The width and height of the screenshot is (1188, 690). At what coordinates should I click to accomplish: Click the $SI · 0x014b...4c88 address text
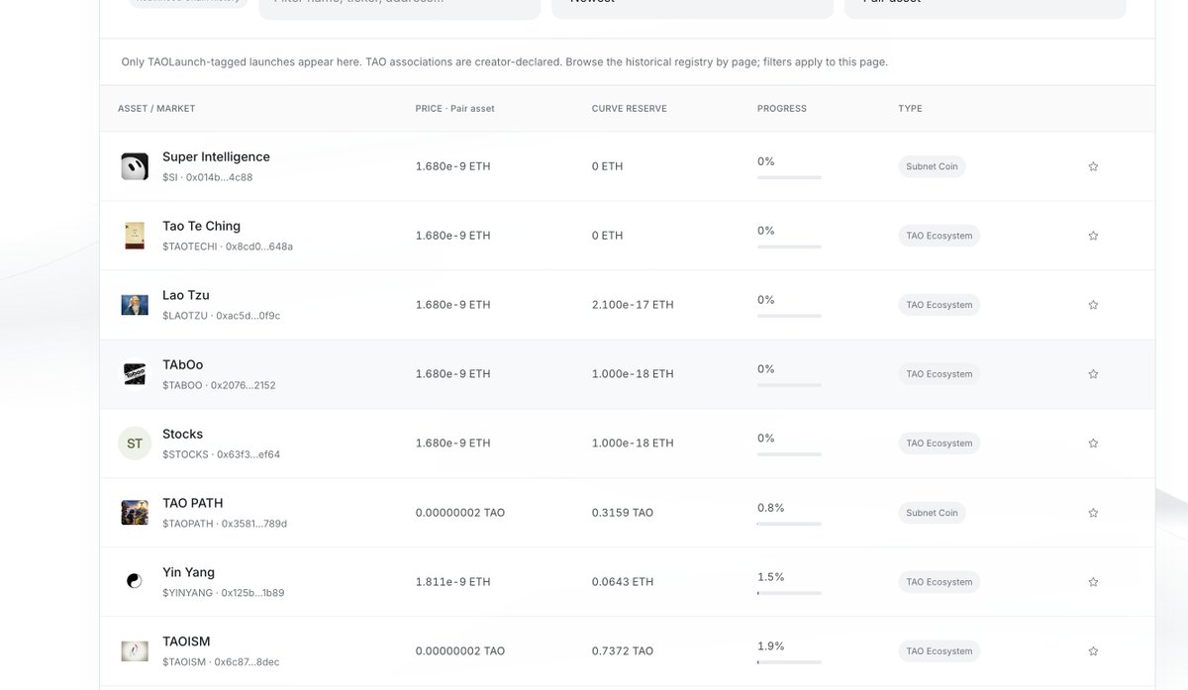[207, 177]
